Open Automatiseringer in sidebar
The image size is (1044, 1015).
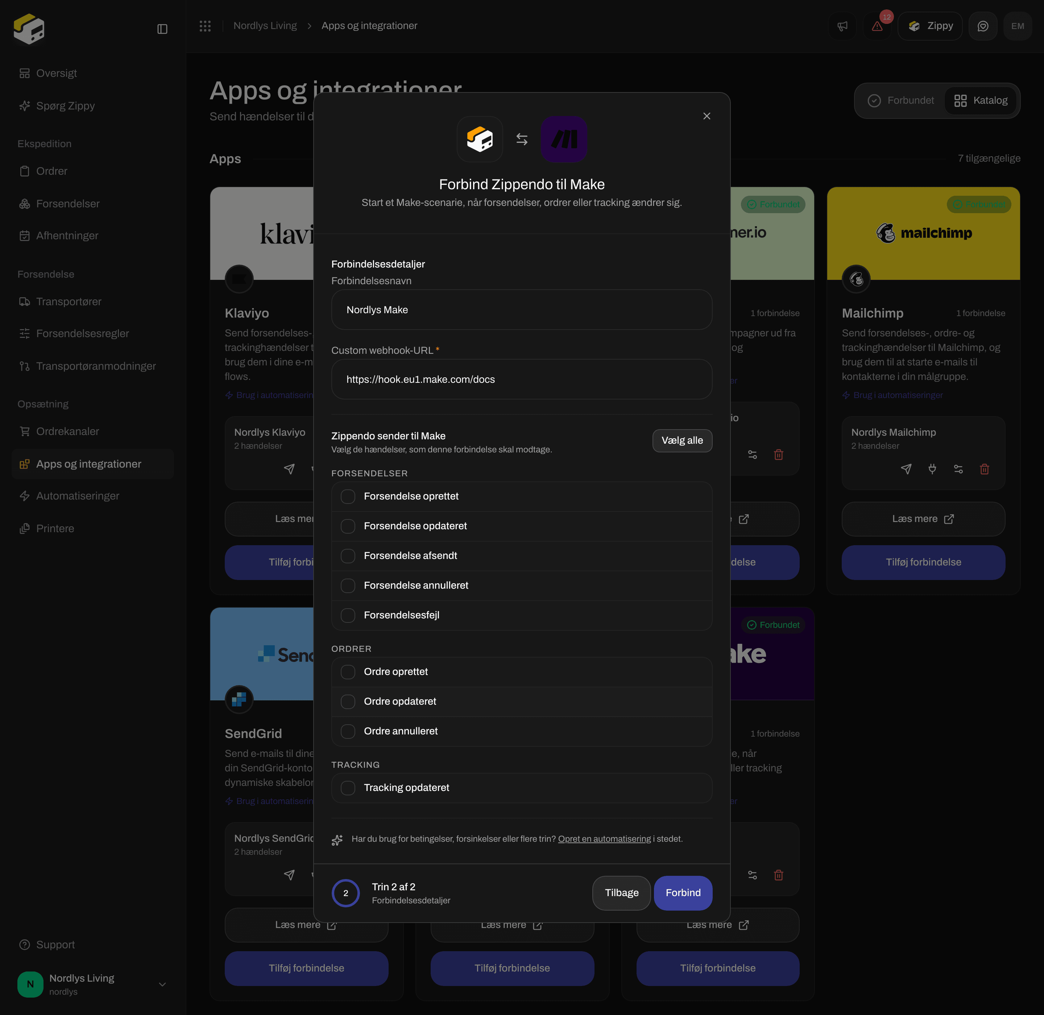click(93, 496)
